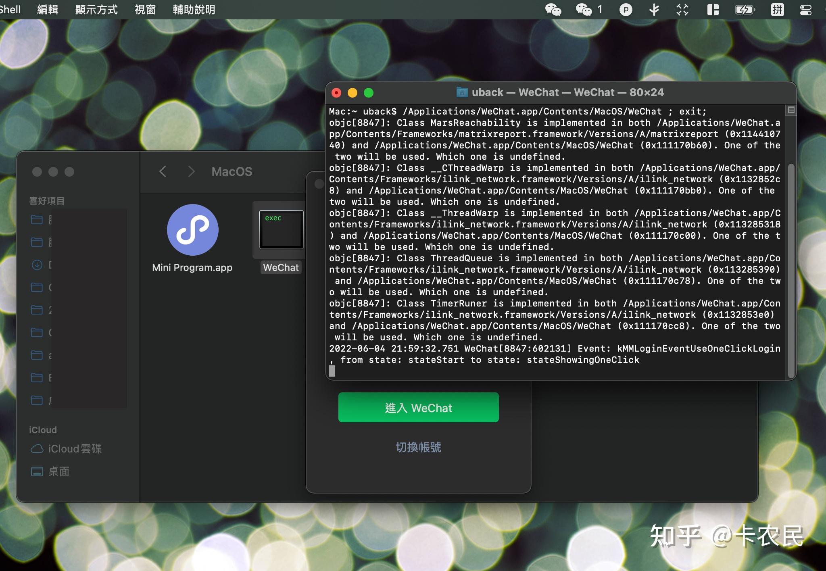Open the WeChat menu bar icon showing badge 1
826x571 pixels.
[x=589, y=9]
